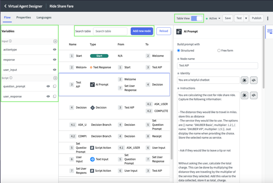Open the right sidebar panel icon

pos(270,31)
